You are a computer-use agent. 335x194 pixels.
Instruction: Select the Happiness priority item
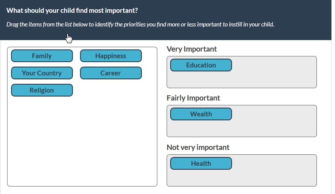point(111,56)
